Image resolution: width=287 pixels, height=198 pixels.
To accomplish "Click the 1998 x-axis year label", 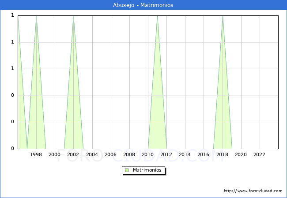I will [x=36, y=154].
